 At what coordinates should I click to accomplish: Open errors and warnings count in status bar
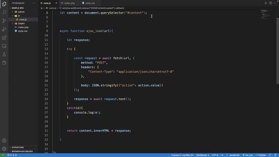12,155
